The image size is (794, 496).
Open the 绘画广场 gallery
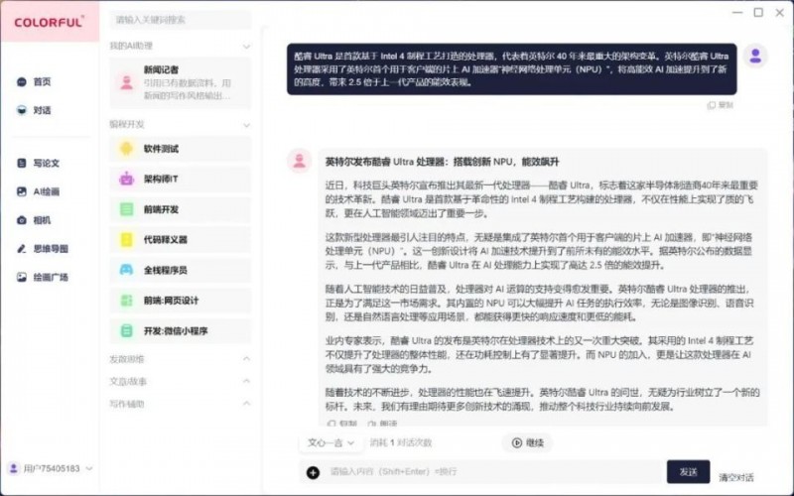[x=49, y=278]
